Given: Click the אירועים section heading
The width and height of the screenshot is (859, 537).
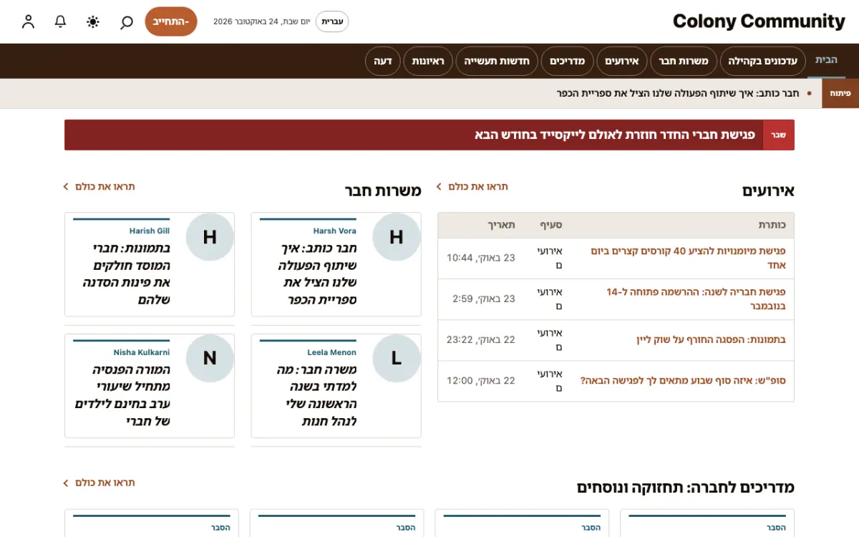Looking at the screenshot, I should pyautogui.click(x=768, y=191).
